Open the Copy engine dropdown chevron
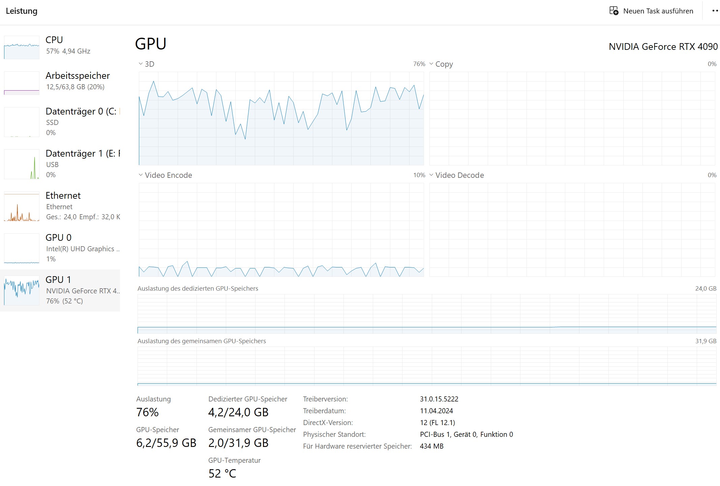The image size is (720, 486). (431, 64)
